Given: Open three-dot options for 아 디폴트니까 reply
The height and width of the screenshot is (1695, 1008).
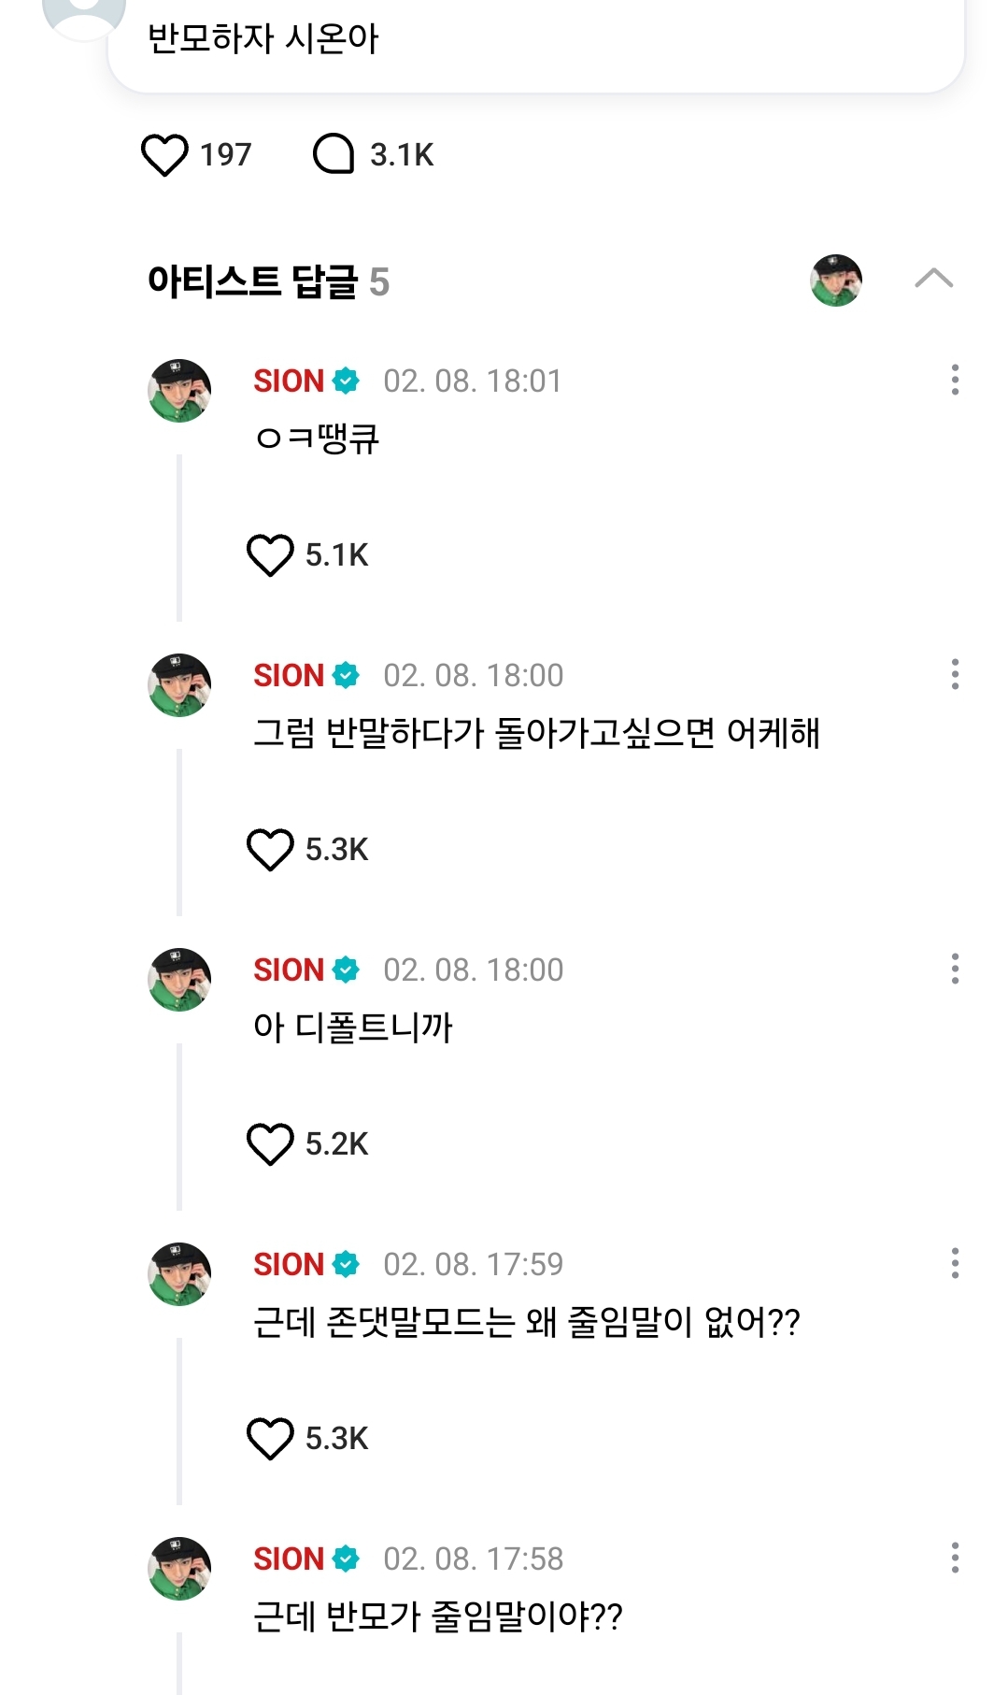Looking at the screenshot, I should tap(955, 969).
